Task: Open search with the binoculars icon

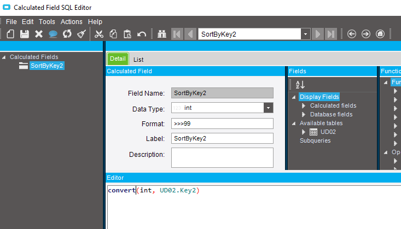Action: point(162,34)
